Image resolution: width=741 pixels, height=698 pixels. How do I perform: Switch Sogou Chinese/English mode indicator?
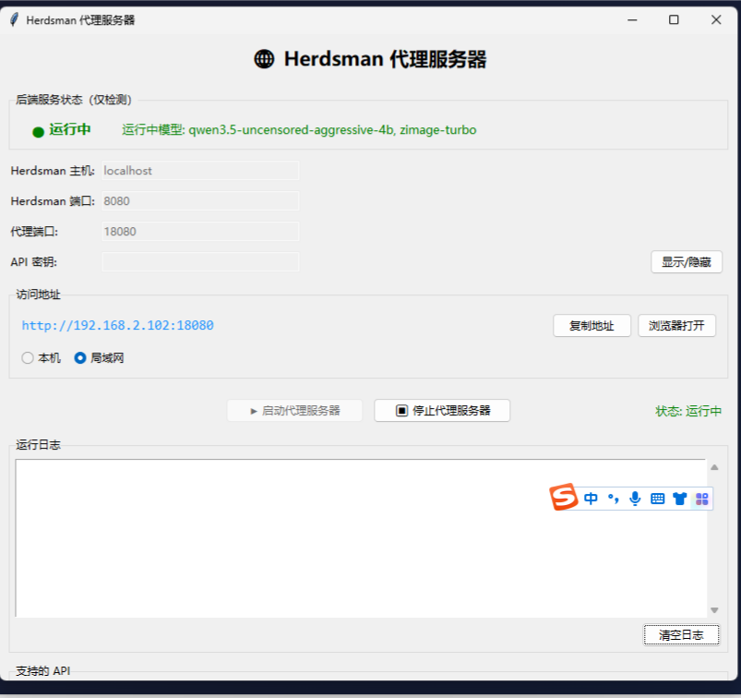591,499
